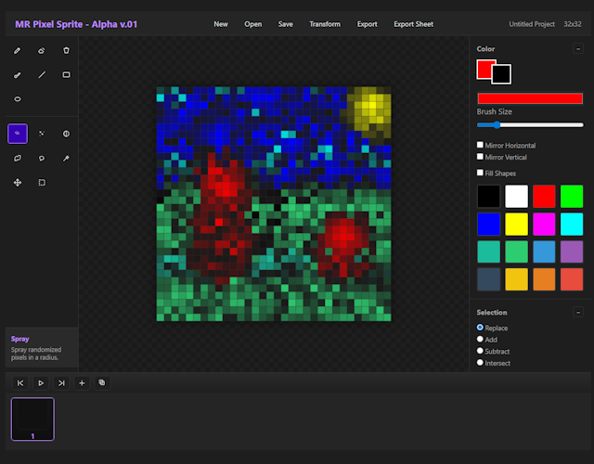The width and height of the screenshot is (594, 464).
Task: Pick the blue palette swatch
Action: click(x=489, y=224)
